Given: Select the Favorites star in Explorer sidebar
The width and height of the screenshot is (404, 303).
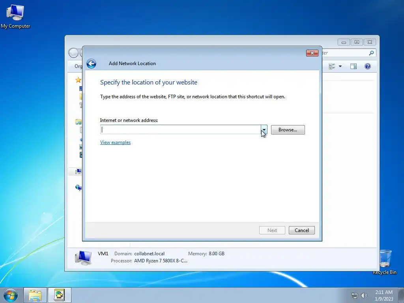Looking at the screenshot, I should [79, 80].
